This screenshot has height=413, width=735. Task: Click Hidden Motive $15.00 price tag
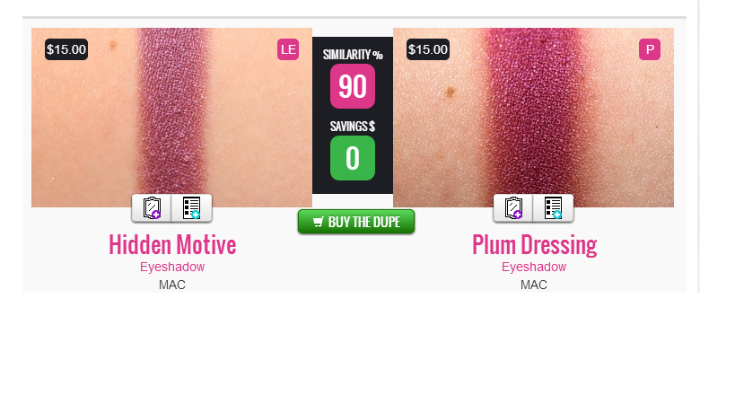(66, 49)
